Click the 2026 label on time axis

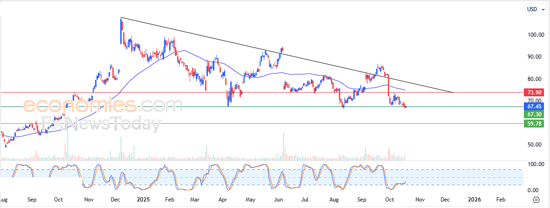[474, 200]
